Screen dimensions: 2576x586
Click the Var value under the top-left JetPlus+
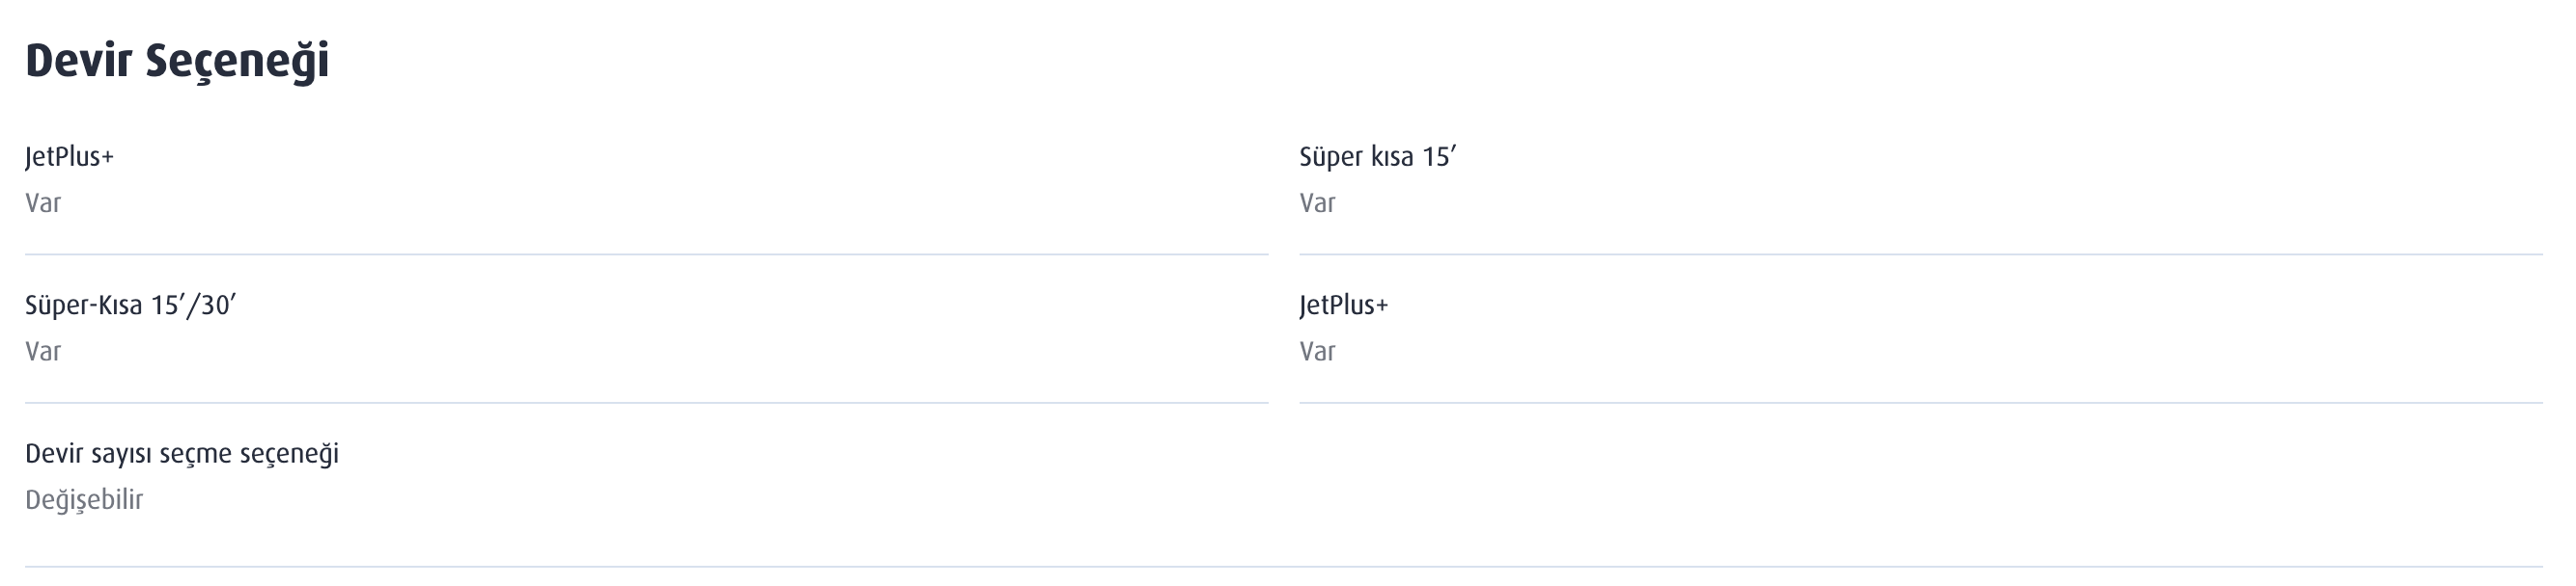pos(43,202)
